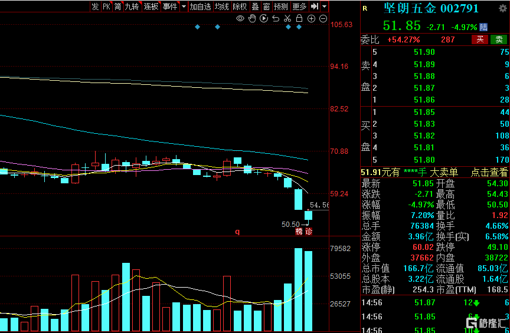Toggle the chart lock icon

[x=299, y=18]
